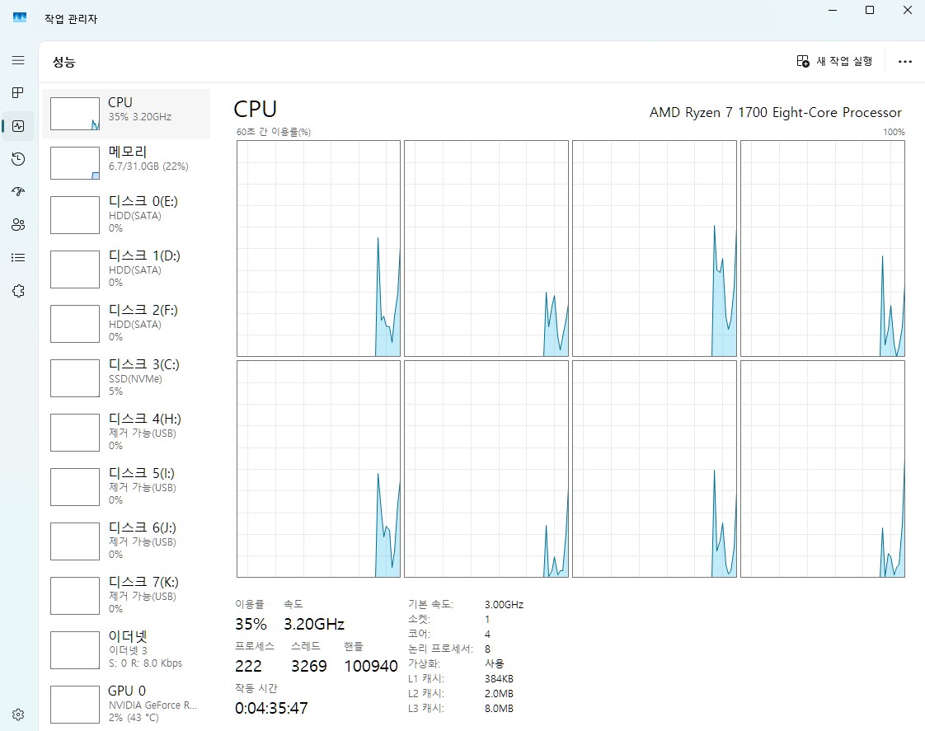This screenshot has width=925, height=731.
Task: Select GPU 0 NVIDIA GeForce entry
Action: [x=126, y=704]
